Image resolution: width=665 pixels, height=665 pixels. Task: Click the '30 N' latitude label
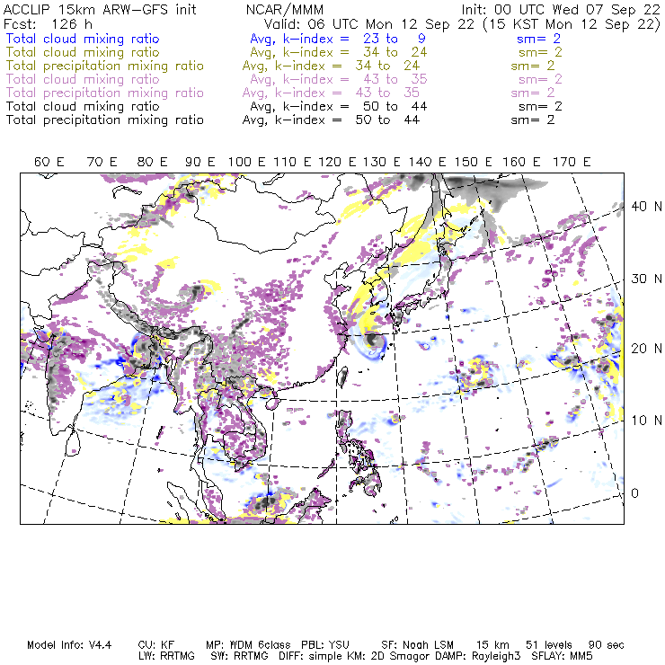pos(646,279)
